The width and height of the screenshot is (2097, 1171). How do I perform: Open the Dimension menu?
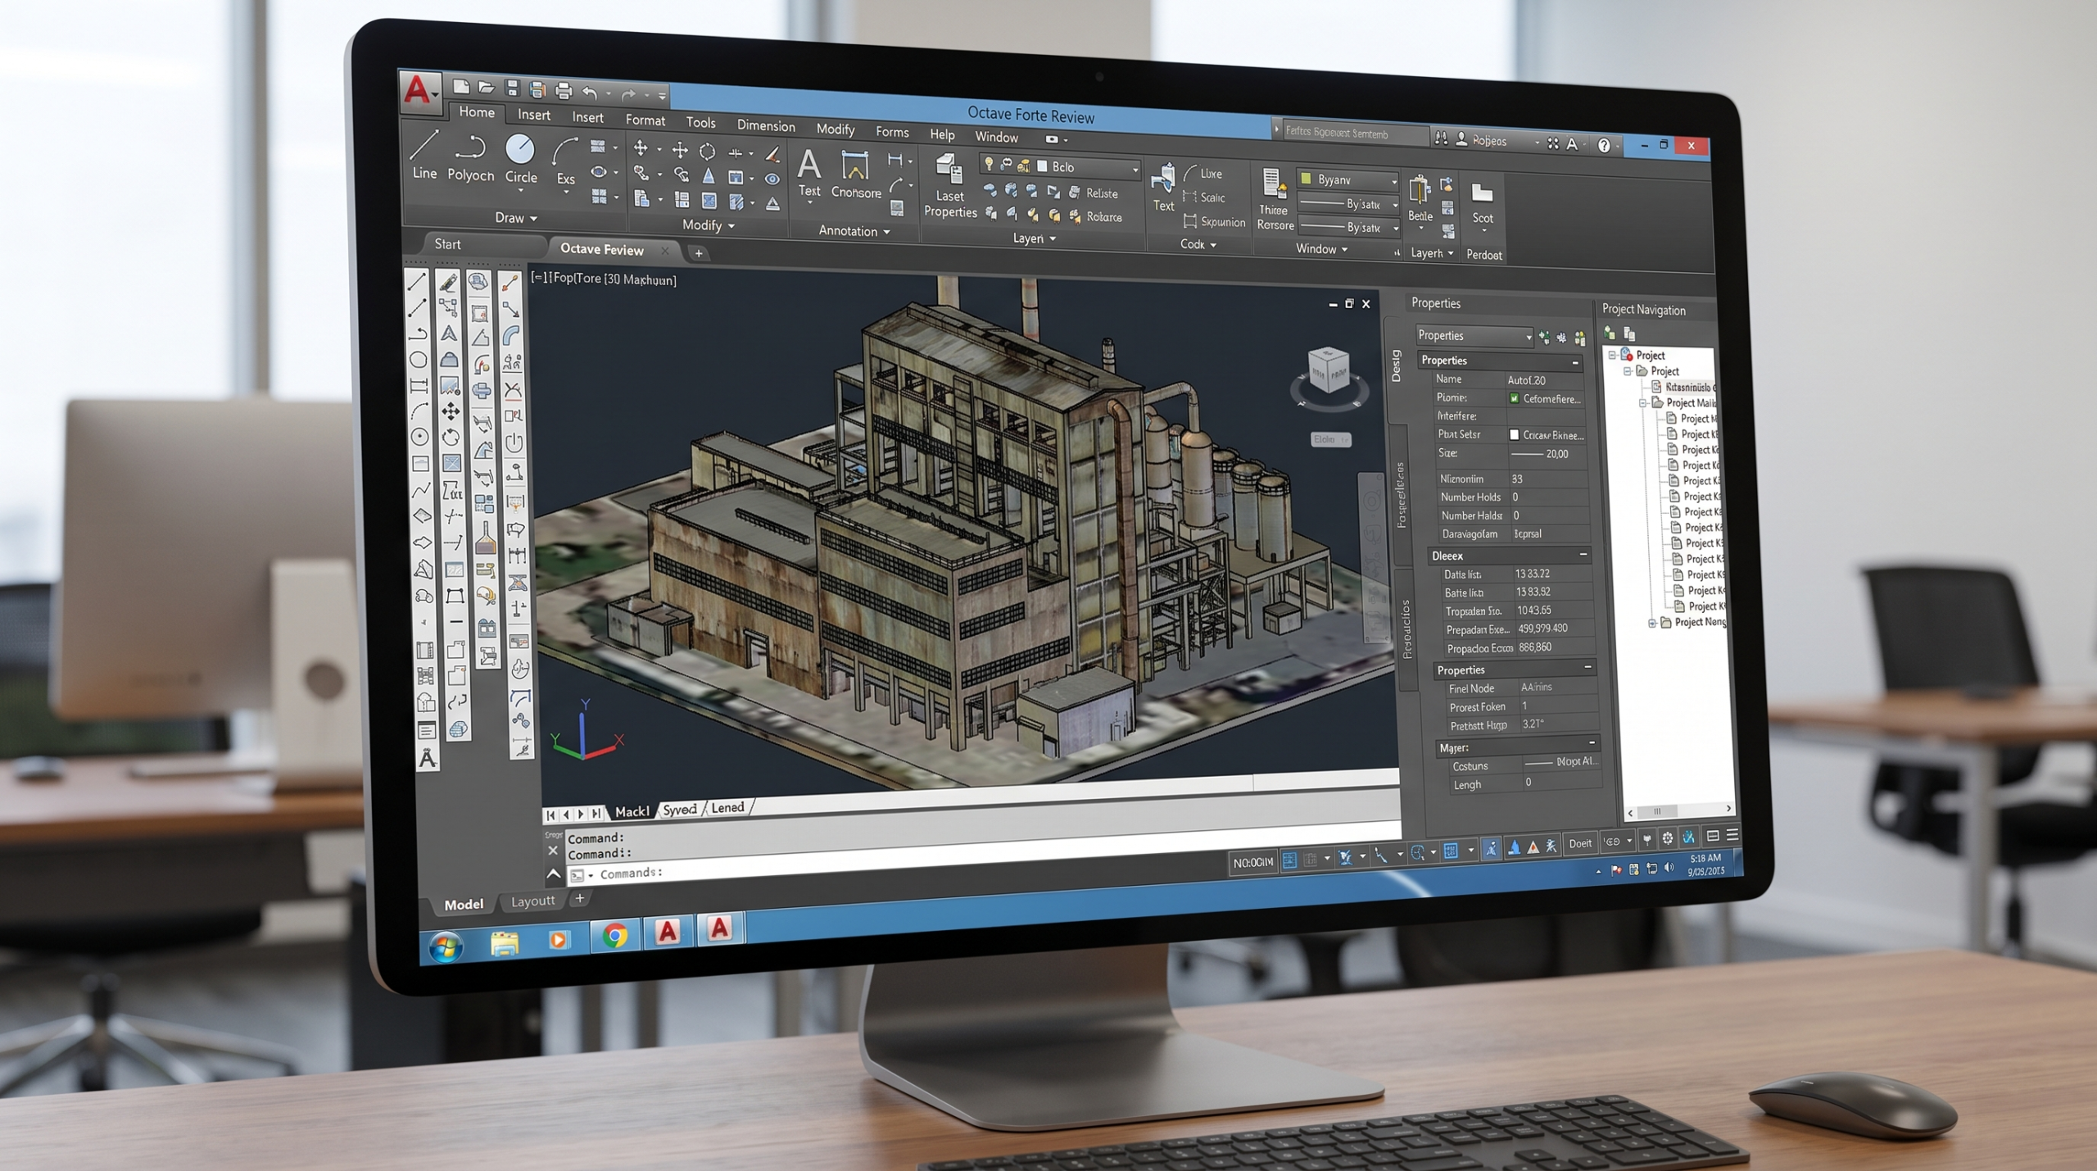[x=766, y=125]
